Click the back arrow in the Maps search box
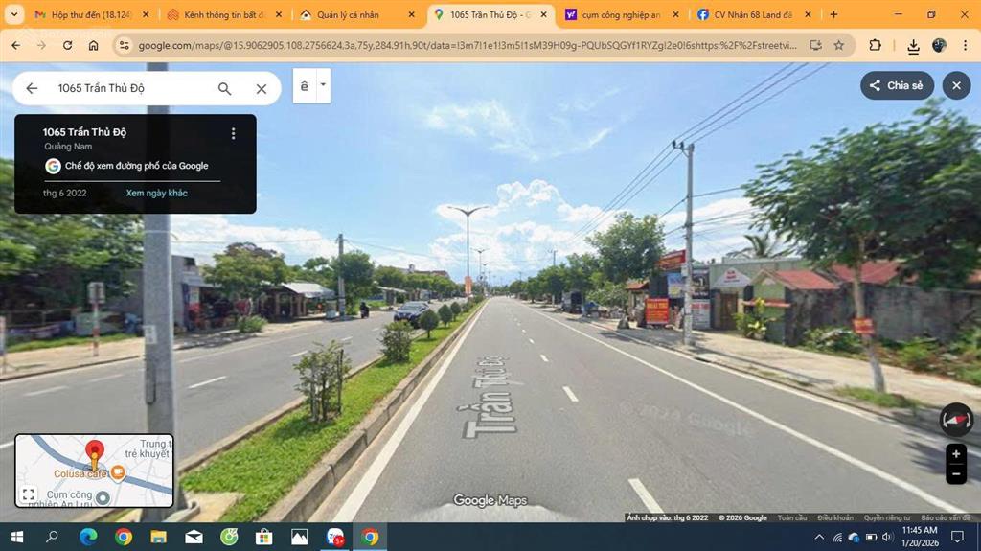Viewport: 981px width, 551px height. 32,88
